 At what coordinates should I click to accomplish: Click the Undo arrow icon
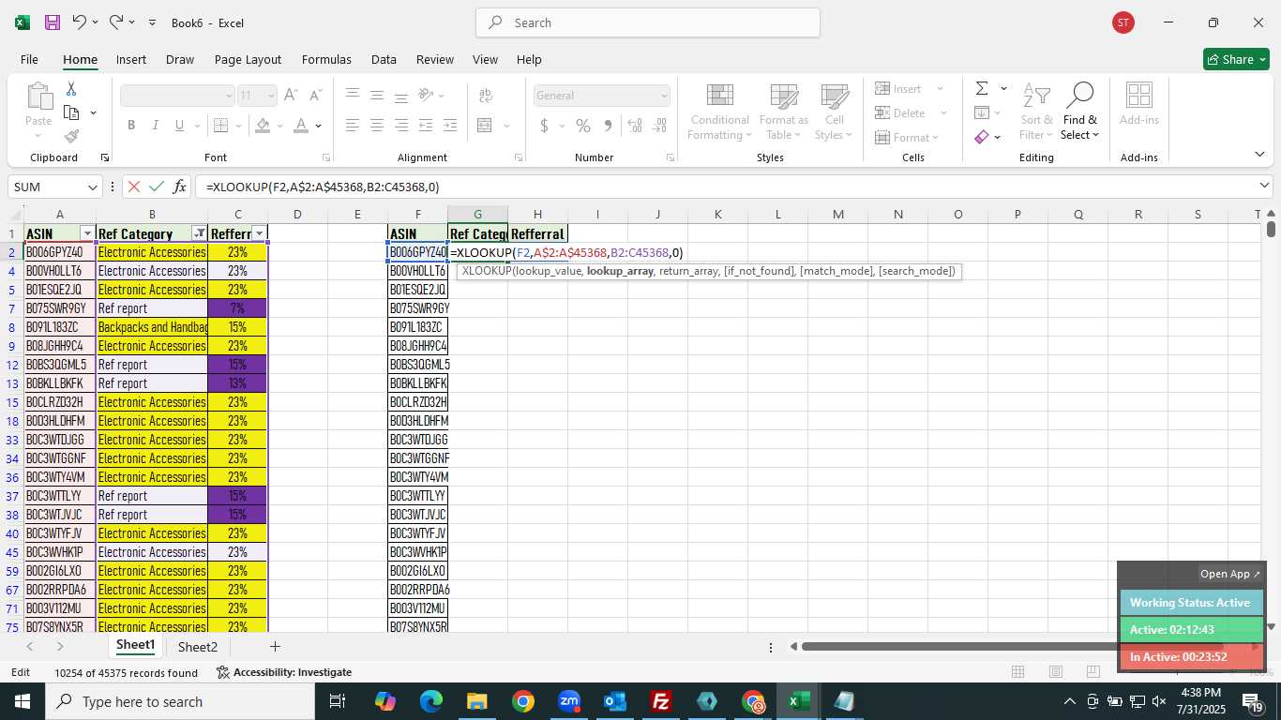click(x=80, y=22)
